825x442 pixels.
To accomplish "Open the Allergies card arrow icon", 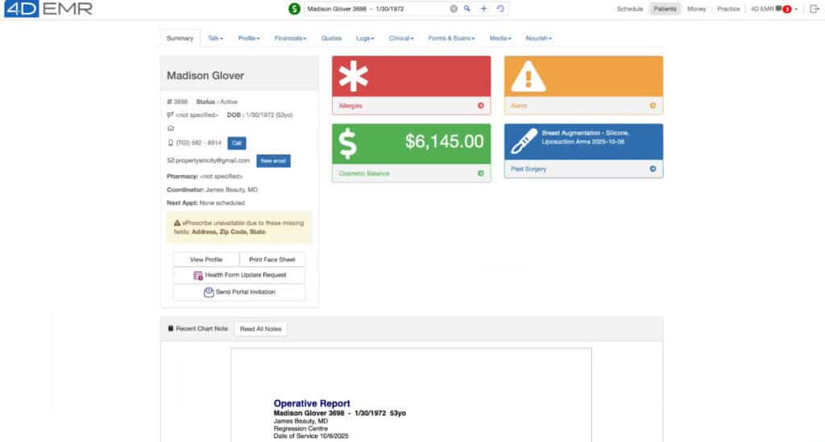I will click(480, 106).
